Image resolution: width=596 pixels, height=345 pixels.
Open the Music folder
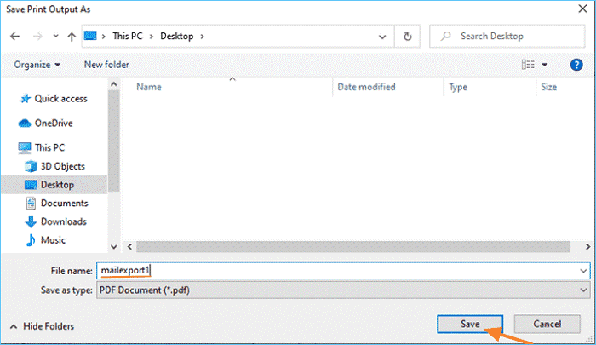coord(53,240)
